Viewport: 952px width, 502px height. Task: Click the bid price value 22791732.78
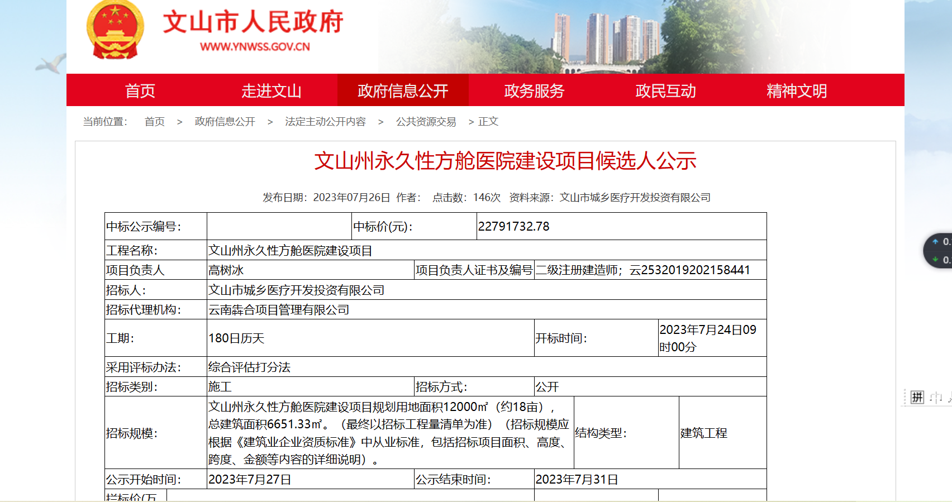(x=513, y=227)
